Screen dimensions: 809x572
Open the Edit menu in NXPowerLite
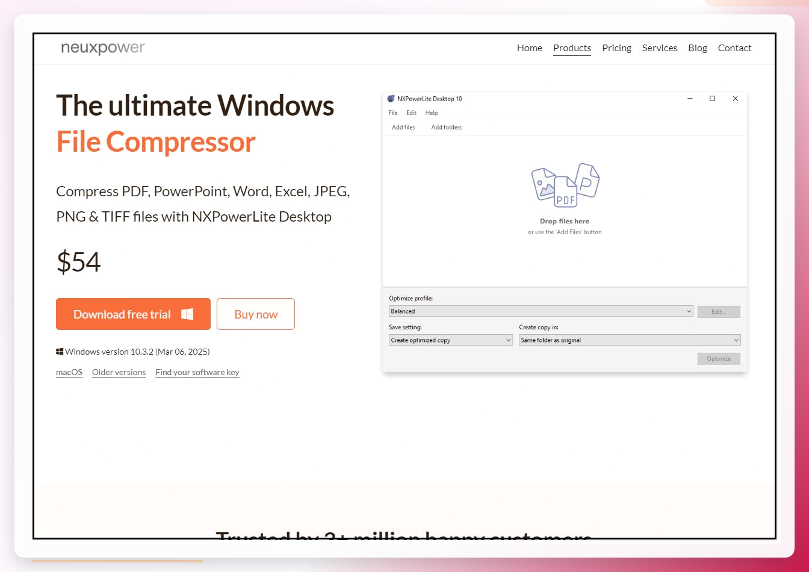(x=412, y=113)
